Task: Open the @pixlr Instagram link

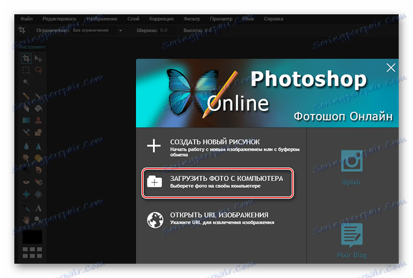Action: point(352,168)
